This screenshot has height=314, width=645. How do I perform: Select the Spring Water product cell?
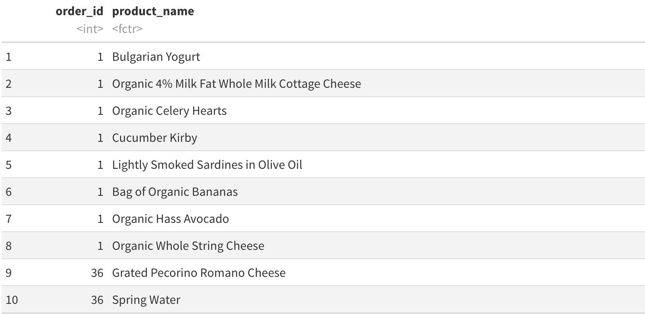tap(146, 300)
